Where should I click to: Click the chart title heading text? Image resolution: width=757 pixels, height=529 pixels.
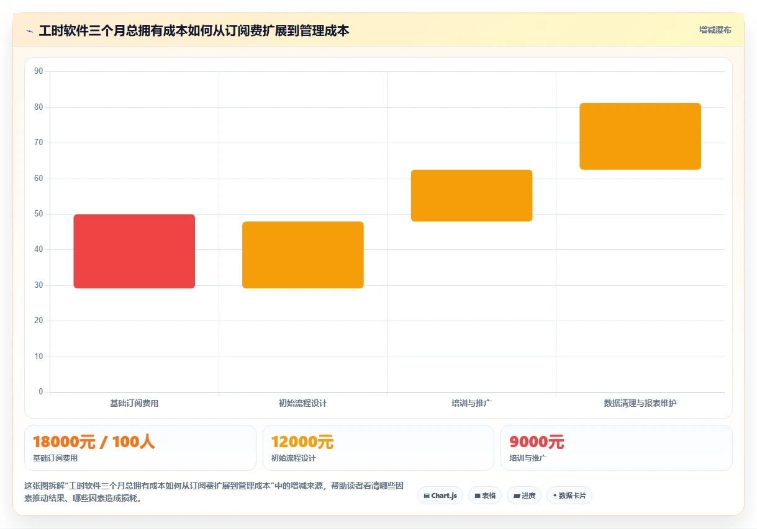pos(194,30)
